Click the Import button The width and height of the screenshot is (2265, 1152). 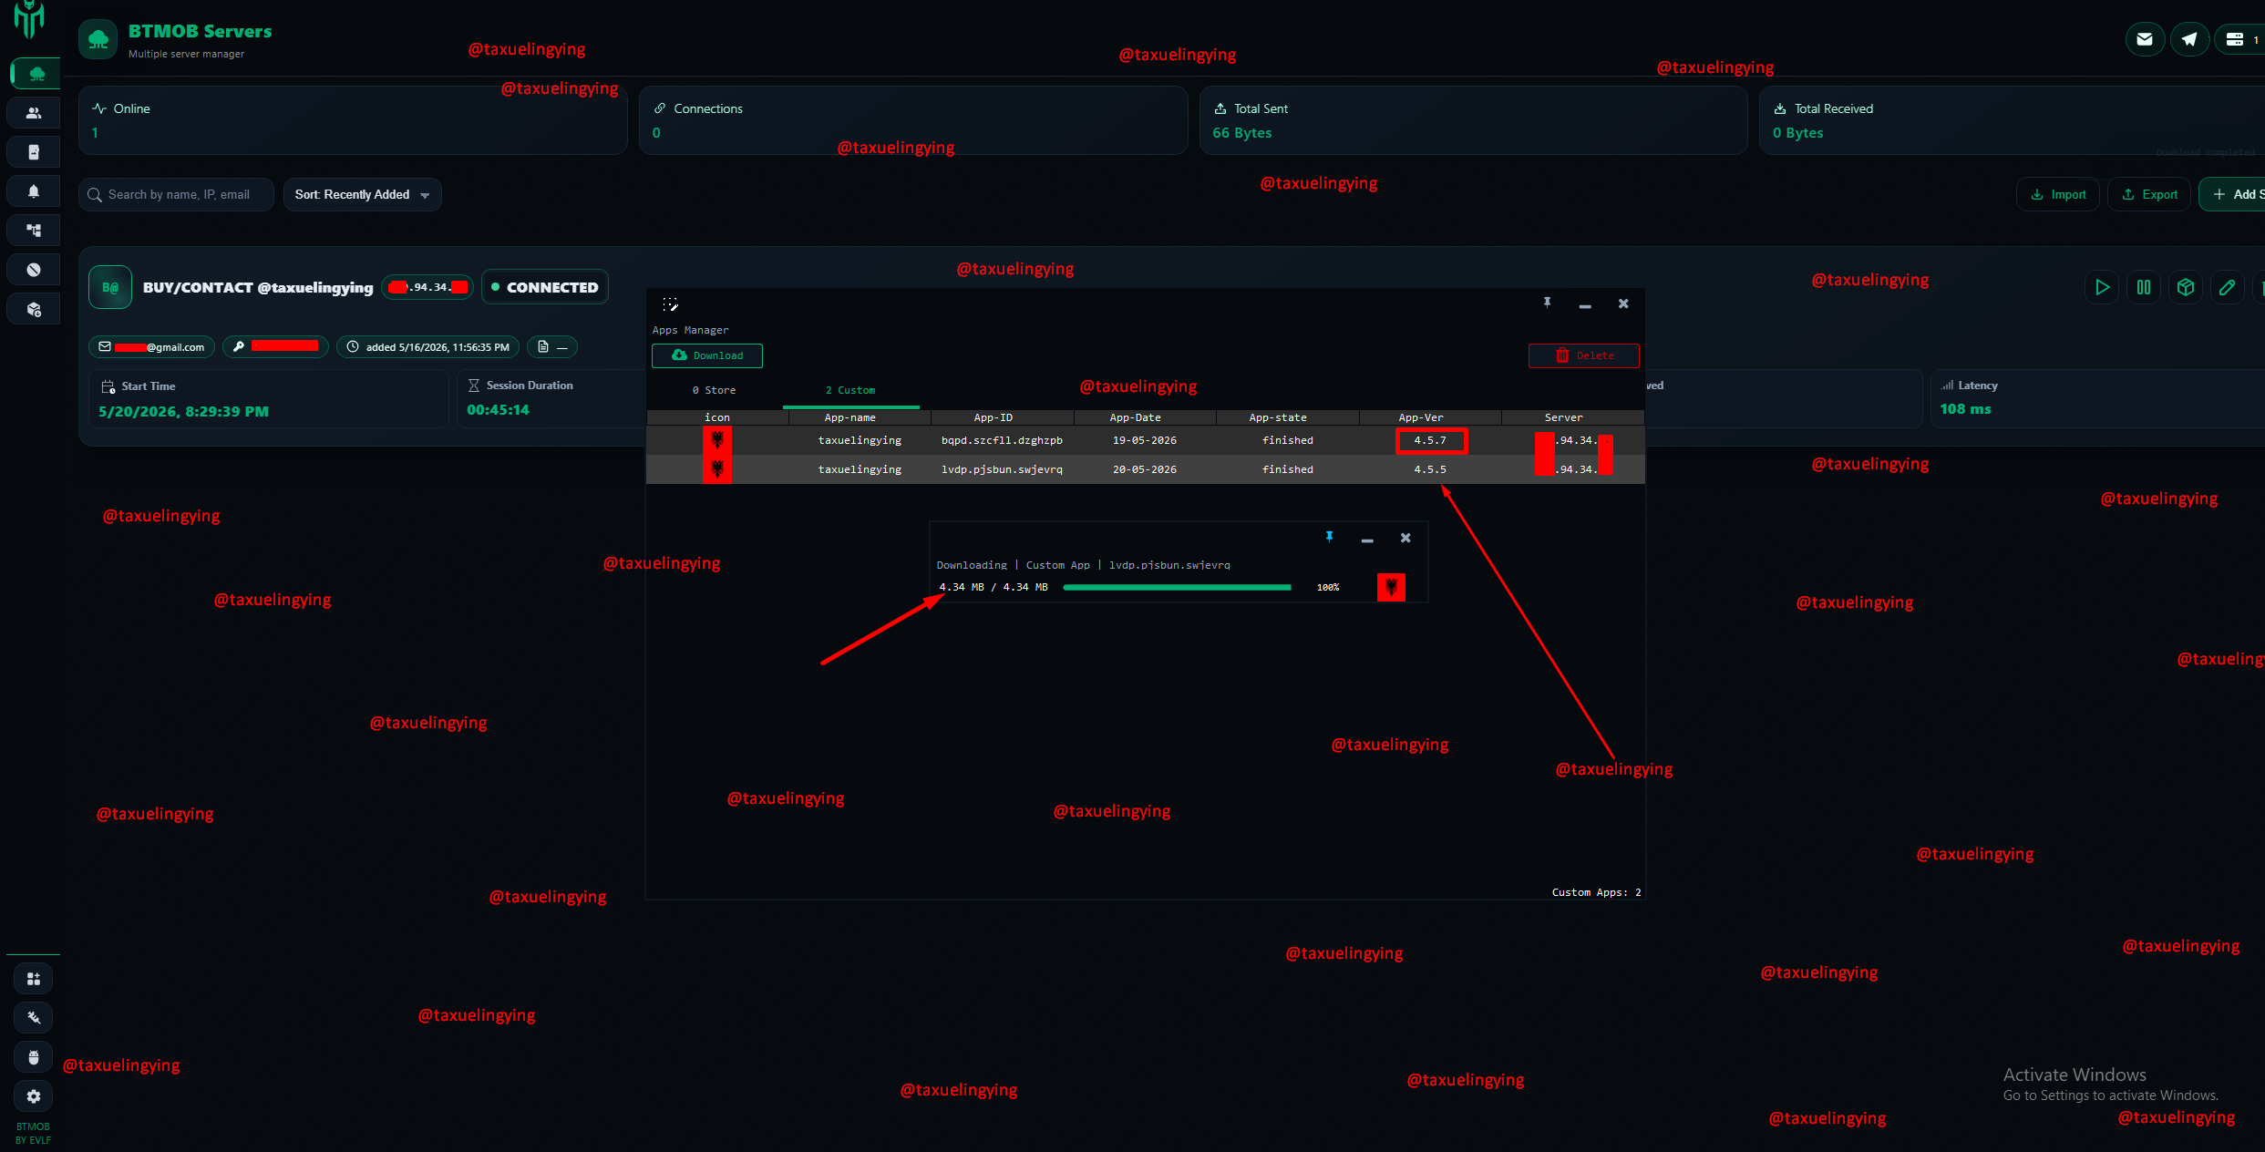2058,194
